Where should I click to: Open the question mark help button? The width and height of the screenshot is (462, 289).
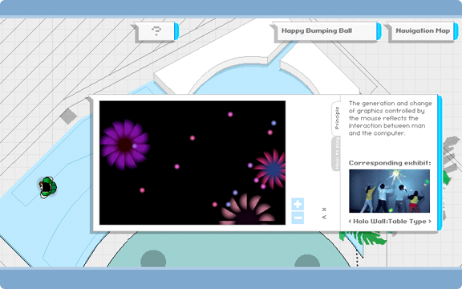tap(156, 31)
